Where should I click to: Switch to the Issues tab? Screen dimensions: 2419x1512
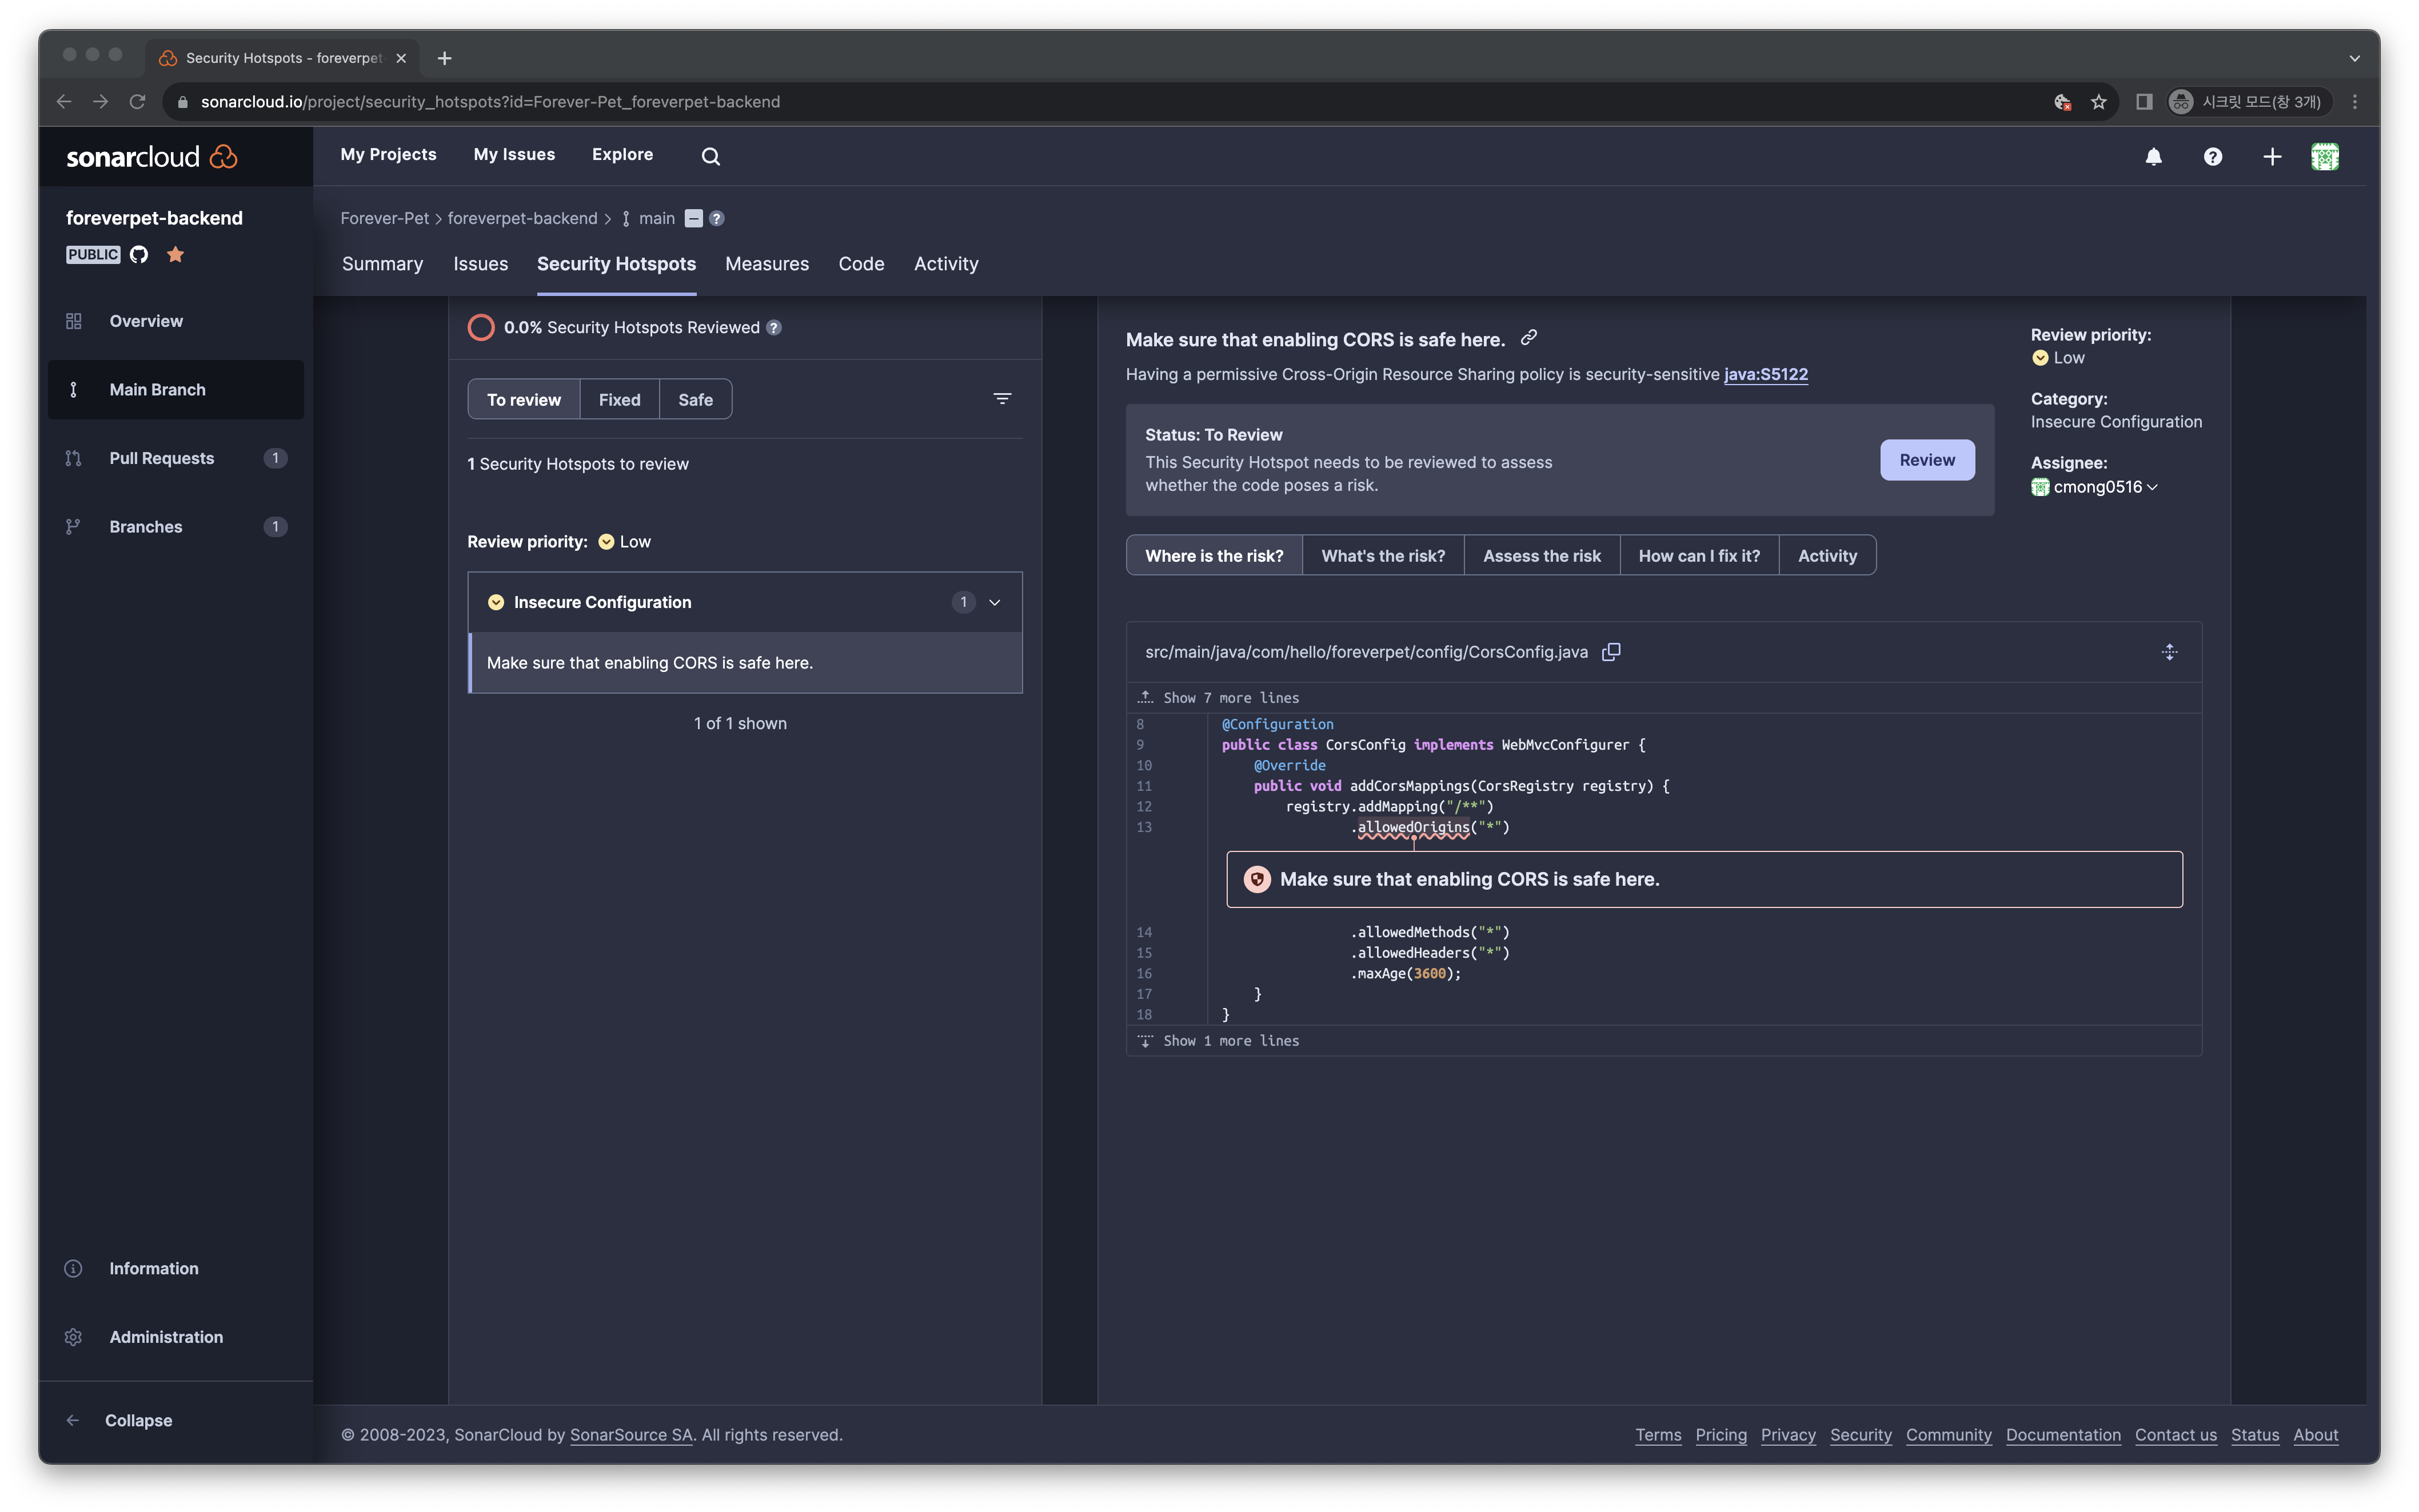tap(480, 264)
